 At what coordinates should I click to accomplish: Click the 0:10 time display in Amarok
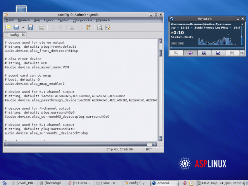click(x=179, y=33)
